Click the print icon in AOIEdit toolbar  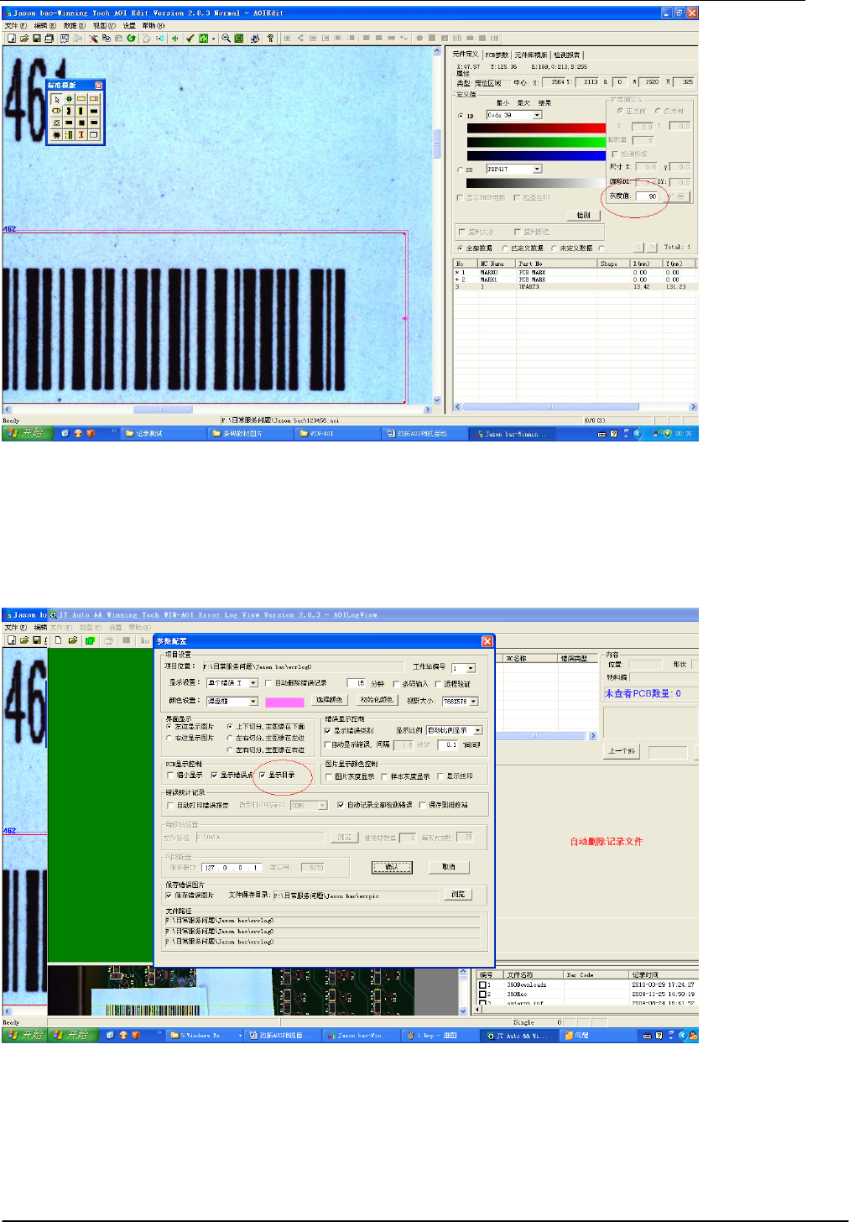[x=49, y=39]
